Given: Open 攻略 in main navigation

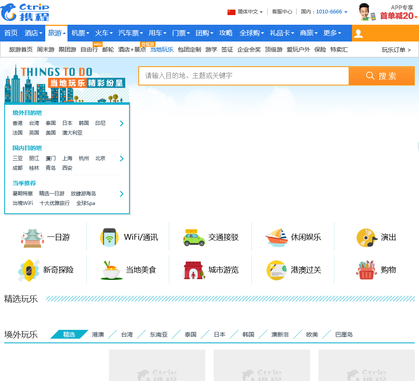Looking at the screenshot, I should tap(226, 33).
